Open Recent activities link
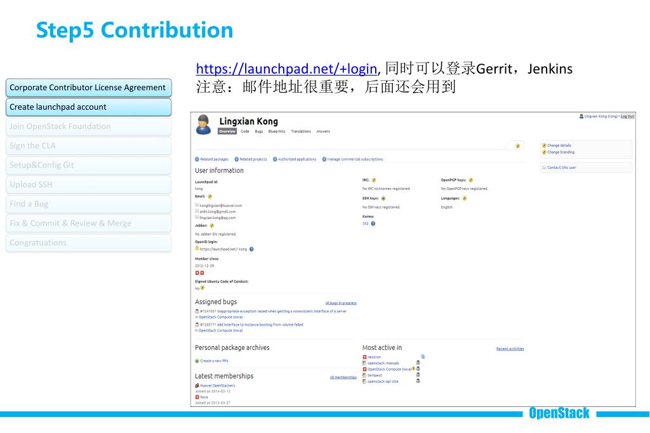This screenshot has width=650, height=433. (x=510, y=349)
